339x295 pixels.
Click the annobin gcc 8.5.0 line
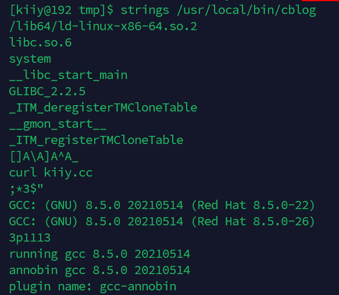pos(99,271)
